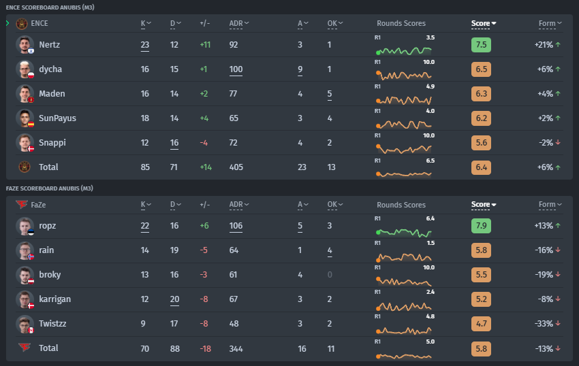Viewport: 579px width, 366px height.
Task: Click ENCE Total round scores sparkline
Action: pos(404,174)
